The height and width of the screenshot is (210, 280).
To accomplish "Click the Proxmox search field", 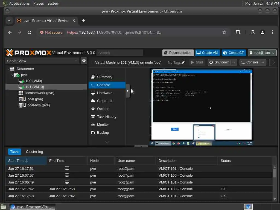I will [x=120, y=53].
